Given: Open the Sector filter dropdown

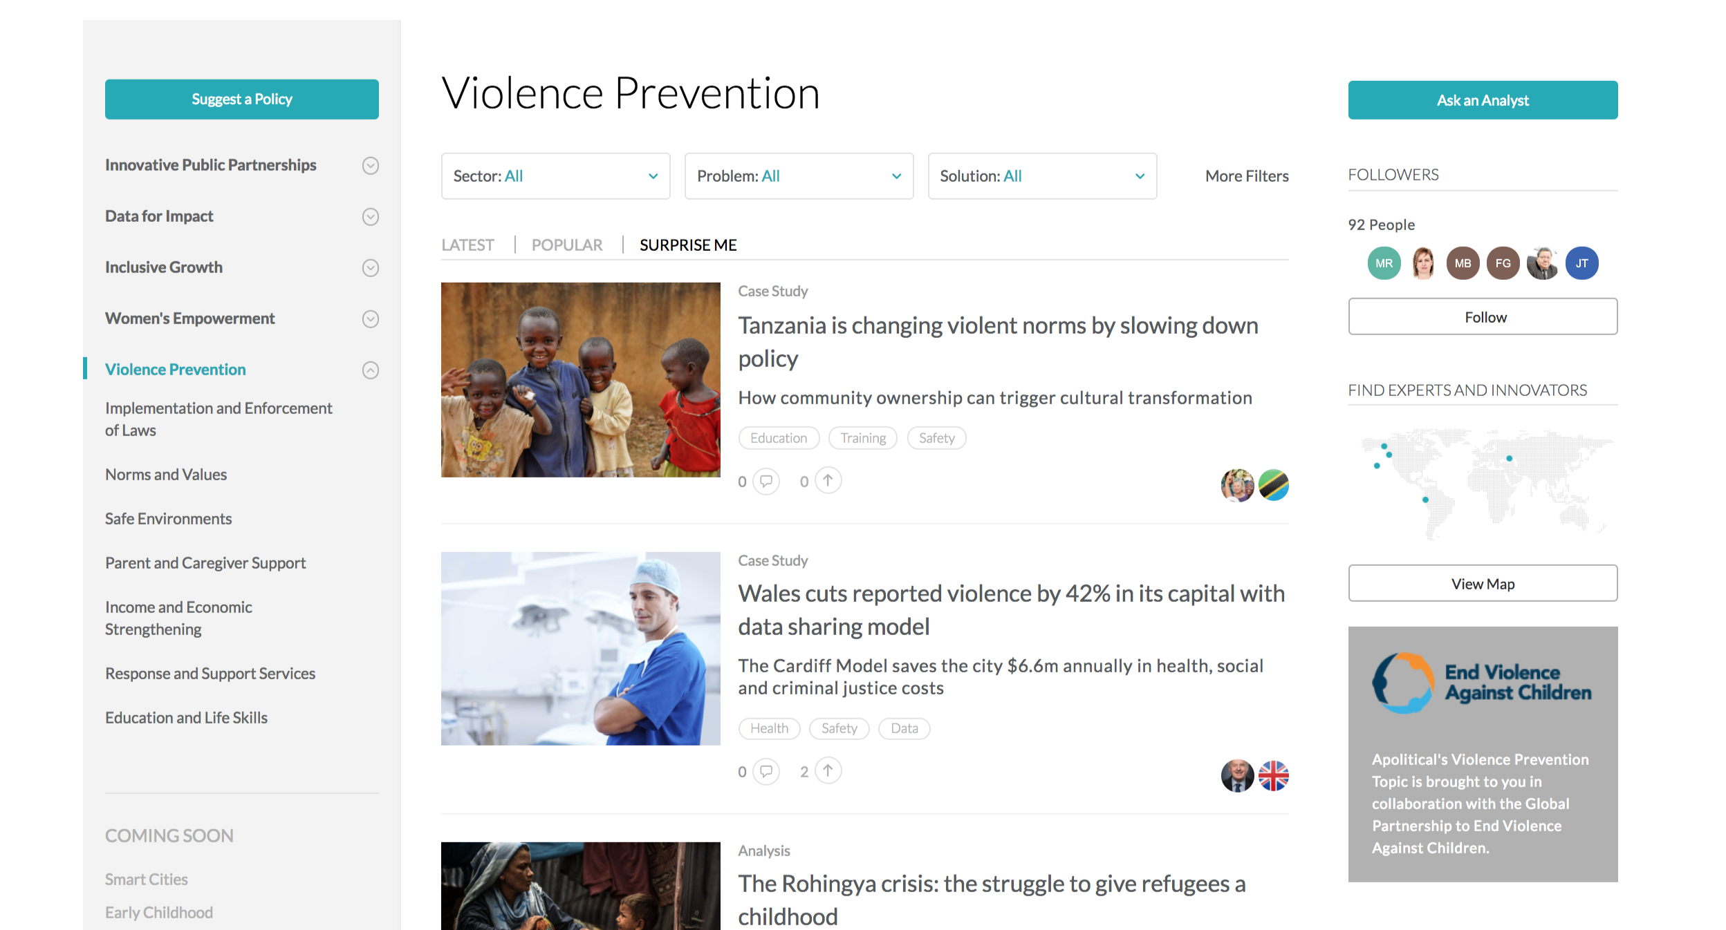Looking at the screenshot, I should tap(555, 176).
